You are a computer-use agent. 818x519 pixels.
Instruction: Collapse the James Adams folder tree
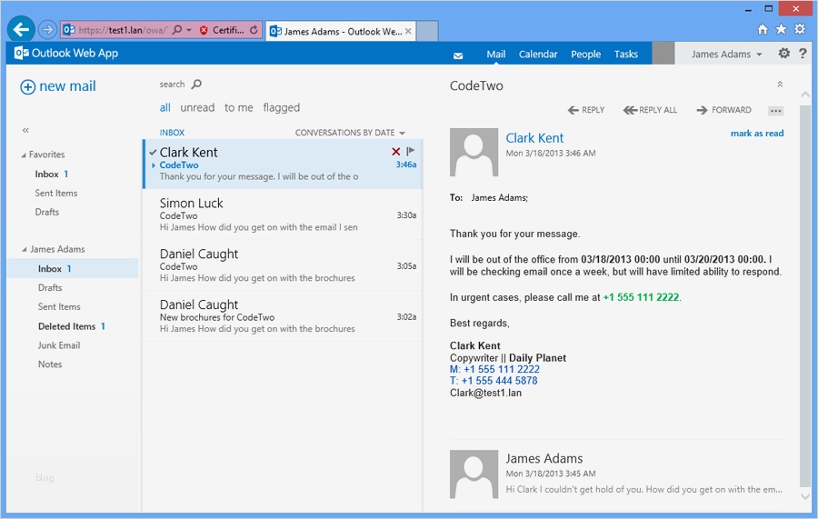pos(24,249)
